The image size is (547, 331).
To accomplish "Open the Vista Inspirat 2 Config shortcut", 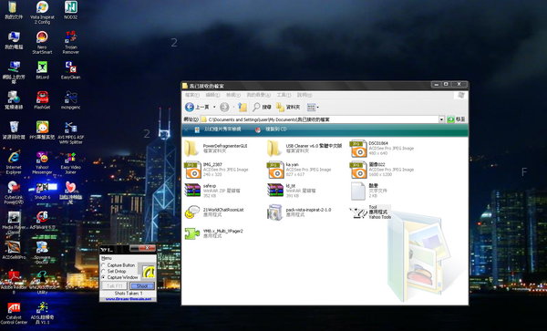I will click(42, 12).
